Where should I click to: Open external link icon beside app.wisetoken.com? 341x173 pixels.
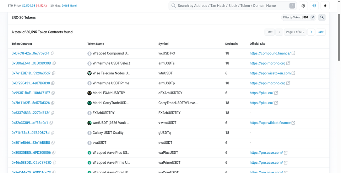[x=293, y=73]
